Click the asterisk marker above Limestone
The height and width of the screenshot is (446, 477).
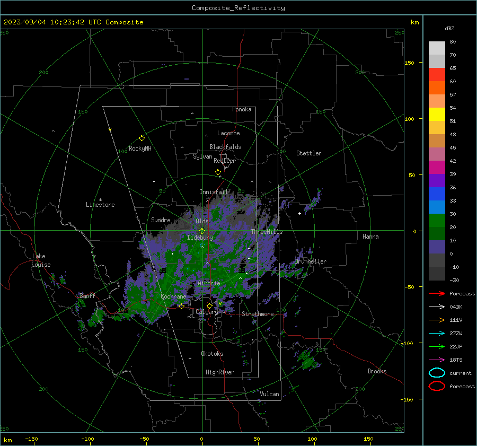[100, 200]
